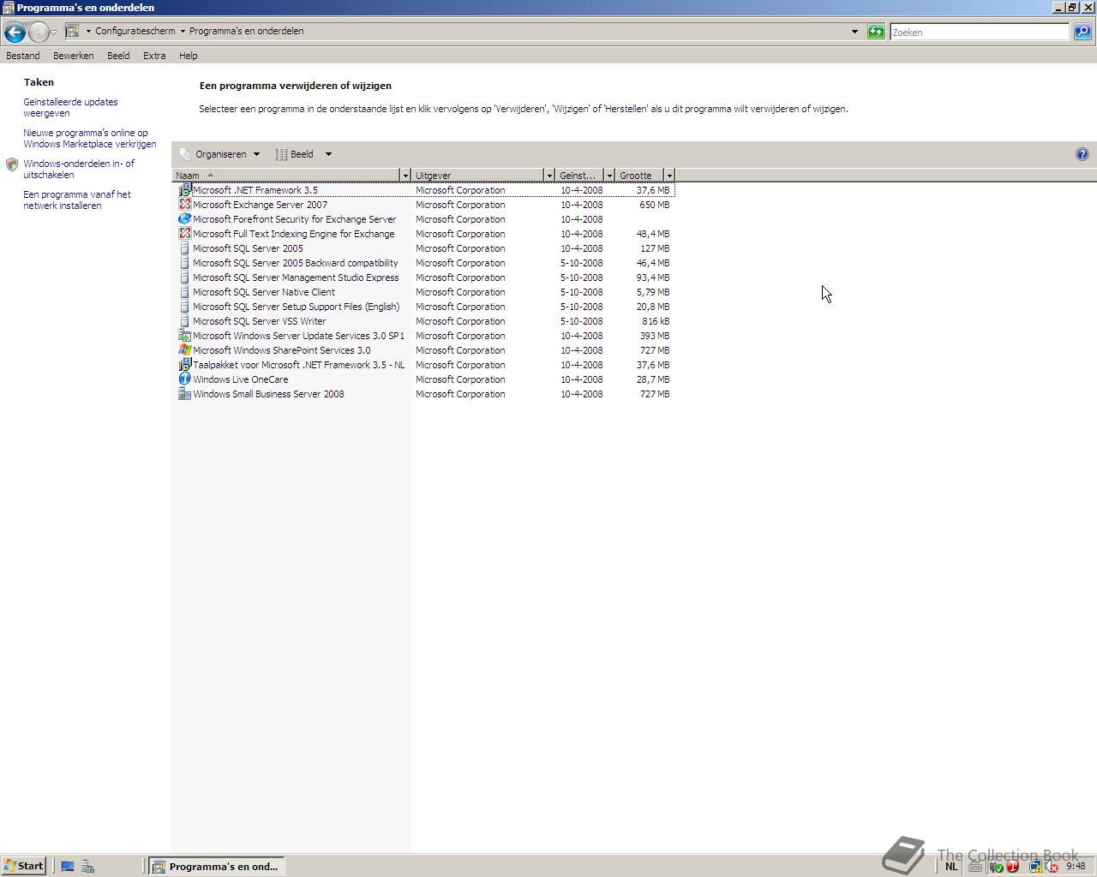Select the SQL Server VSS Writer icon

coord(184,321)
